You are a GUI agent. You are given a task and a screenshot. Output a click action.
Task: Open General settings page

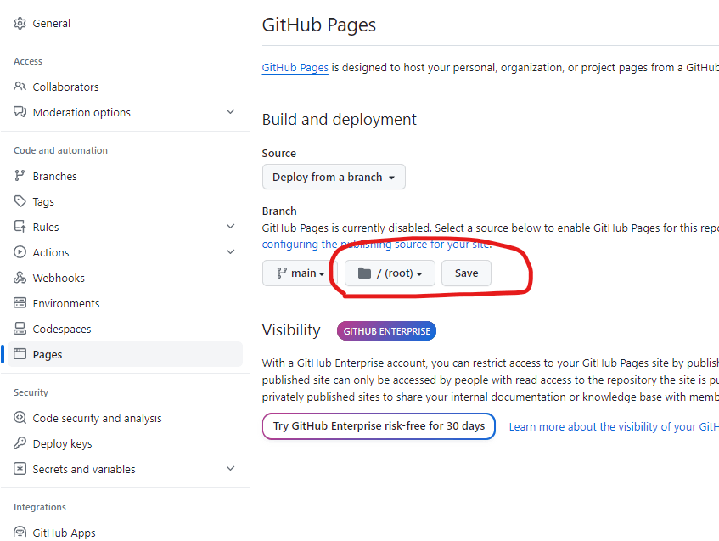[x=51, y=24]
